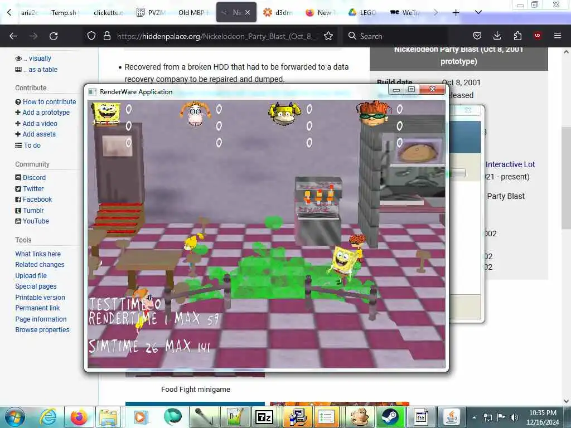
Task: Open the To do link
Action: 32,145
